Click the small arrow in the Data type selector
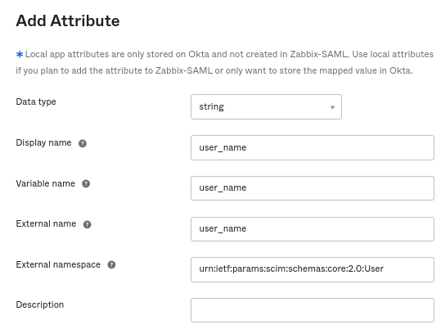Screen dimensions: 441x329 332,107
